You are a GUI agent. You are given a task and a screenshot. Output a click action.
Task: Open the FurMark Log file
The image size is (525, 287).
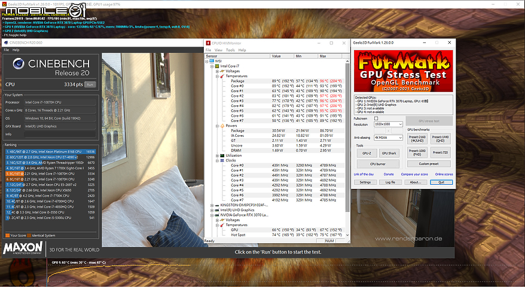(390, 182)
